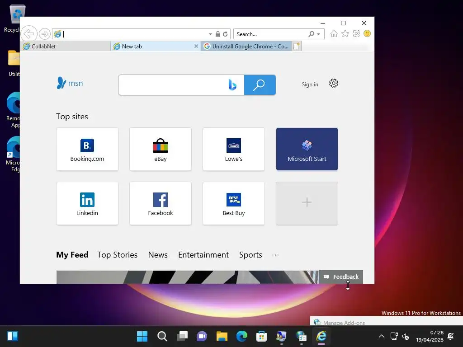This screenshot has height=347, width=463.
Task: Expand more feed categories with the ellipsis
Action: [x=275, y=255]
